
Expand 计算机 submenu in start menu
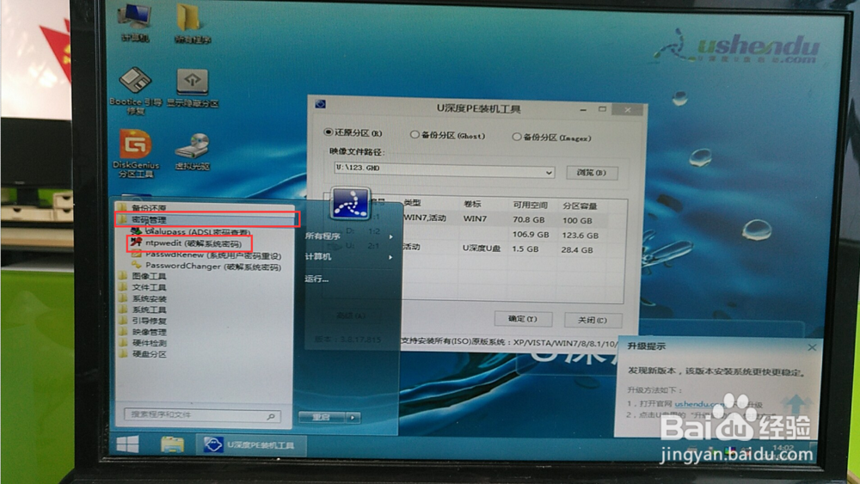pyautogui.click(x=391, y=257)
